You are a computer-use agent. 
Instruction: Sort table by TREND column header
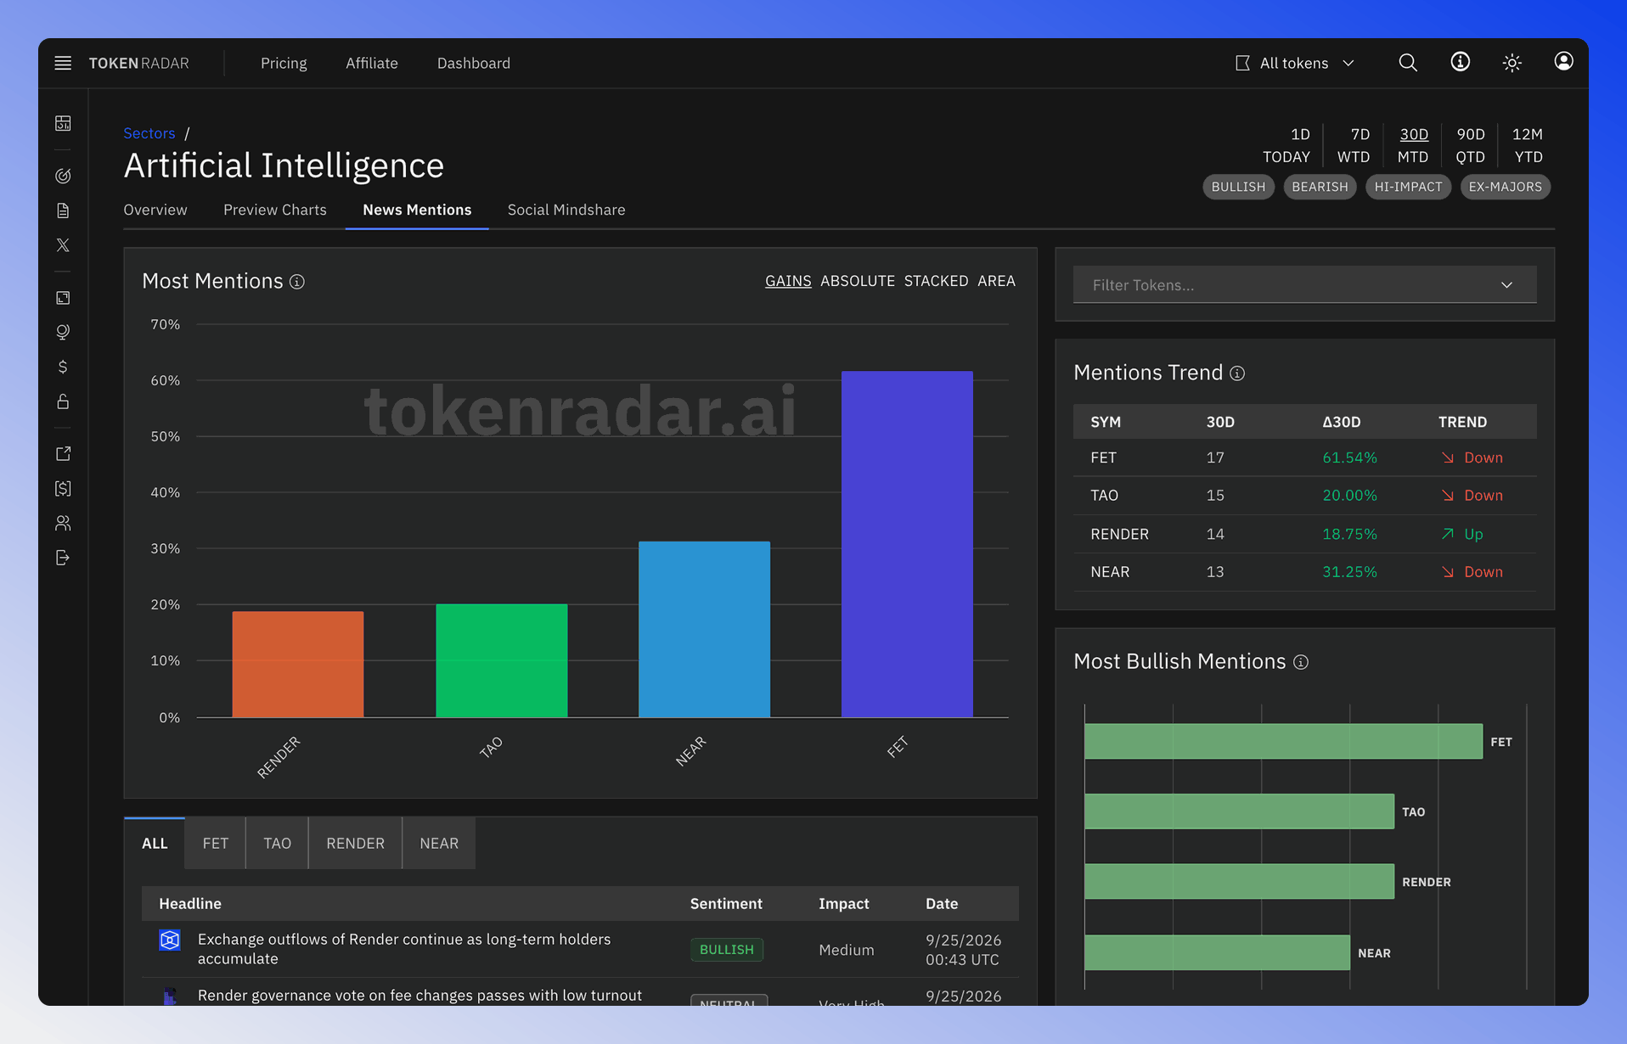point(1462,422)
